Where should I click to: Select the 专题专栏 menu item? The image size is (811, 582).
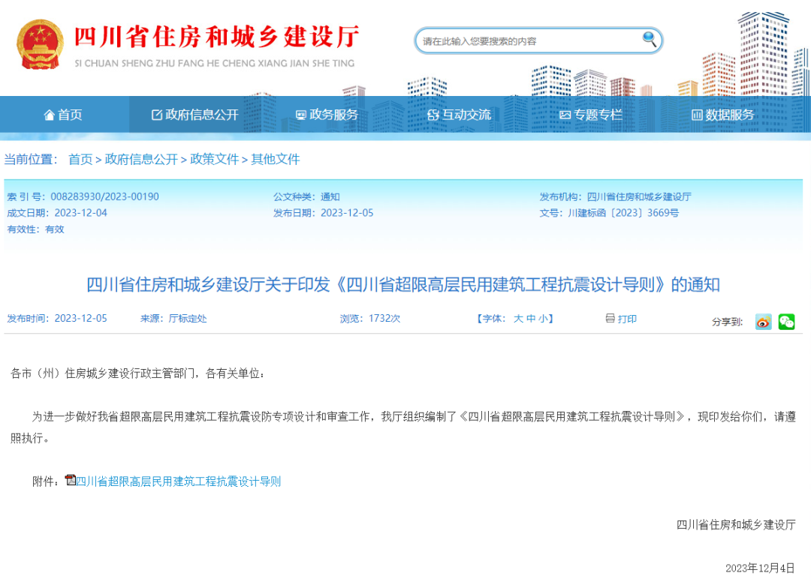591,115
